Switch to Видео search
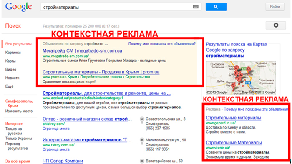The image size is (292, 164). click(x=10, y=70)
